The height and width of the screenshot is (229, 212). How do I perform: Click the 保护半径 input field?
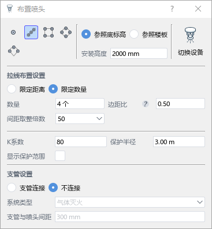pyautogui.click(x=179, y=142)
